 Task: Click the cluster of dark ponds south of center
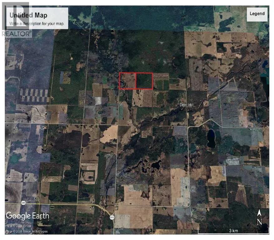tap(153, 165)
